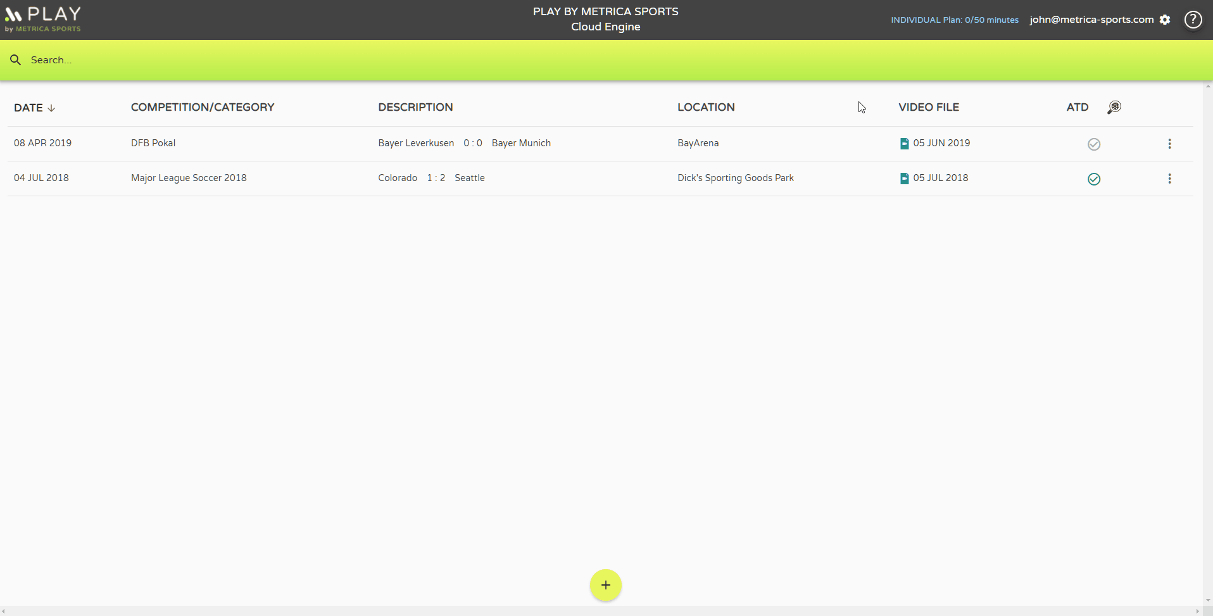Click the BayArena location cell
The height and width of the screenshot is (616, 1213).
[x=698, y=143]
